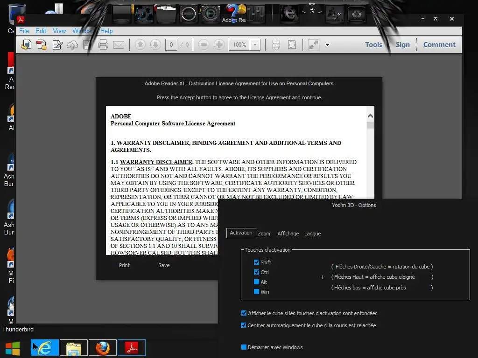Switch to the Langue tab
Screen dimensions: 478x358
pyautogui.click(x=312, y=234)
